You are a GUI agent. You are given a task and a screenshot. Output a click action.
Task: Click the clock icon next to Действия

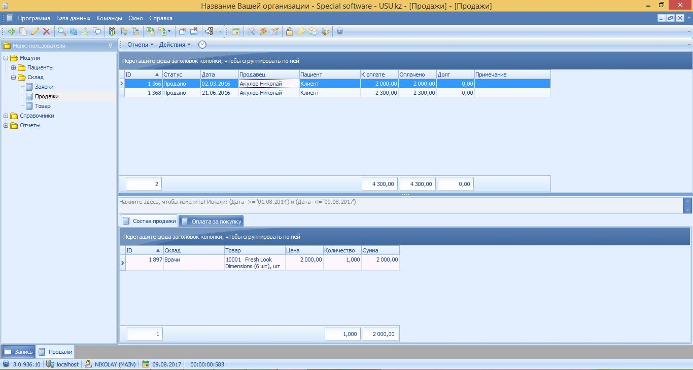[x=202, y=45]
